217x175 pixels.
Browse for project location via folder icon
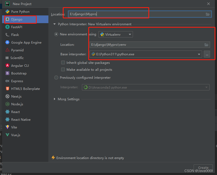click(x=208, y=14)
